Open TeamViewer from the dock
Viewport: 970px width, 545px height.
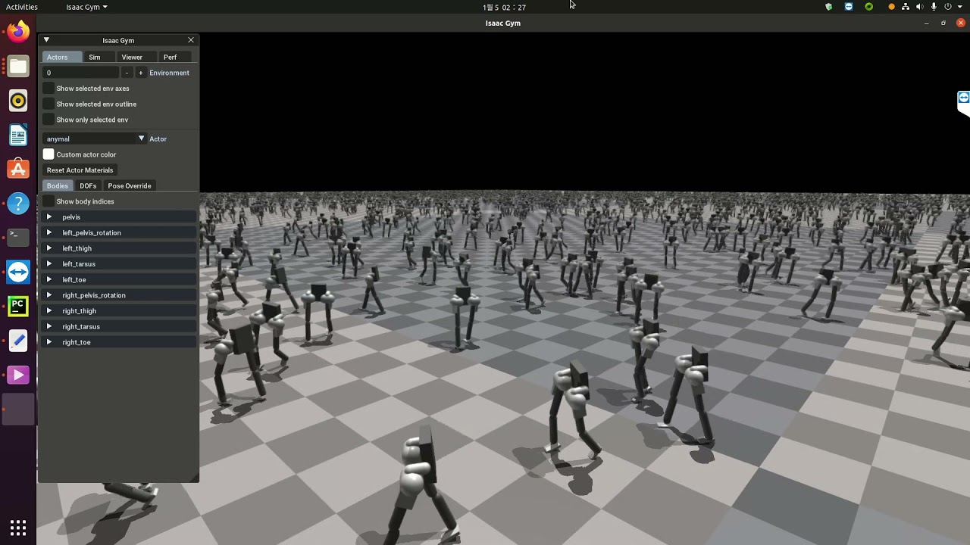pos(18,272)
